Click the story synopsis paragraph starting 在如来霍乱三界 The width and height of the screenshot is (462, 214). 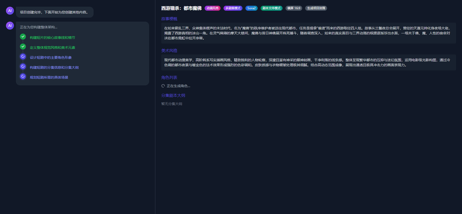(309, 33)
